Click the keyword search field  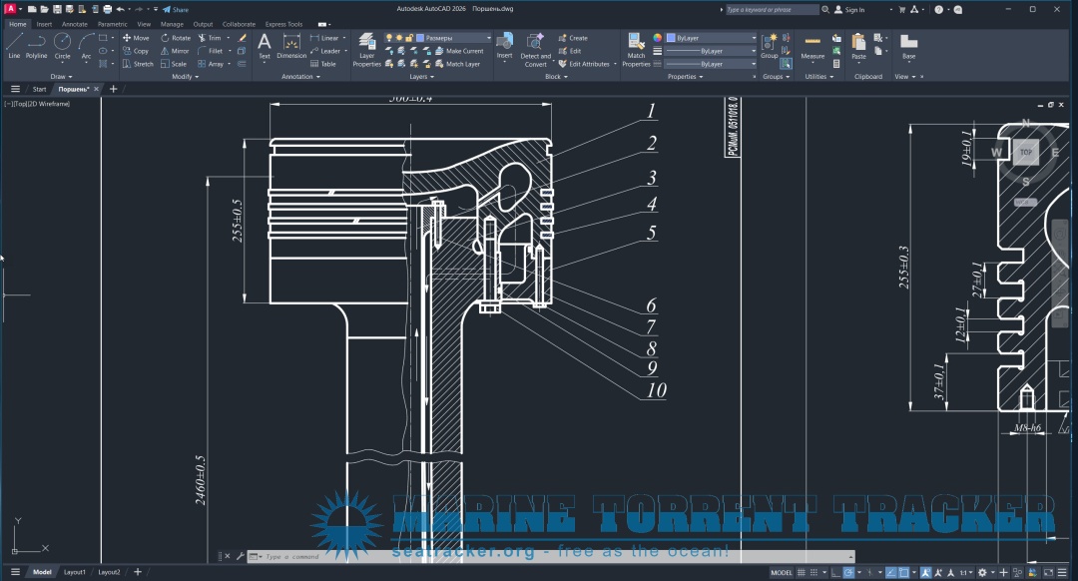click(x=772, y=10)
